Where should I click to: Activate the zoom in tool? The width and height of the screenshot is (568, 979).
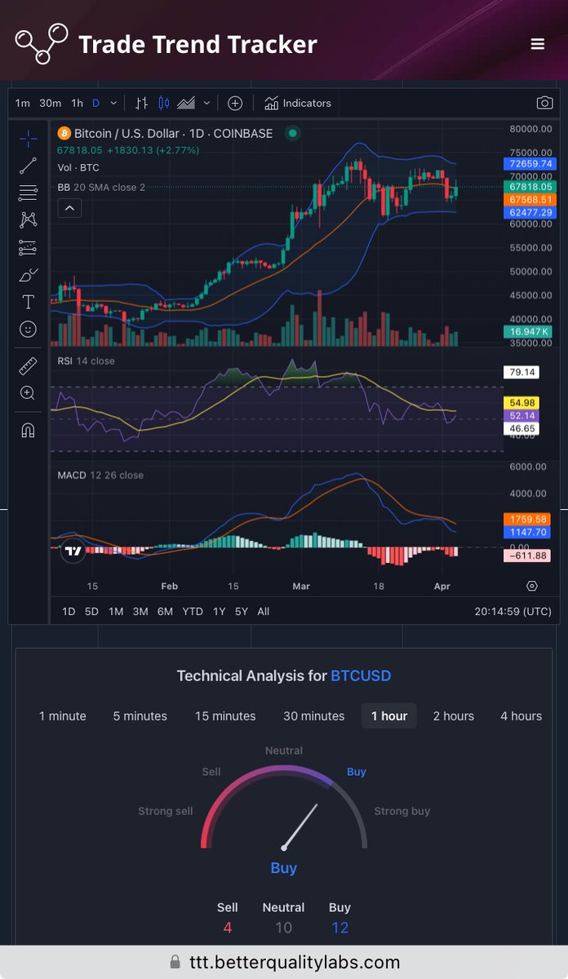tap(28, 392)
